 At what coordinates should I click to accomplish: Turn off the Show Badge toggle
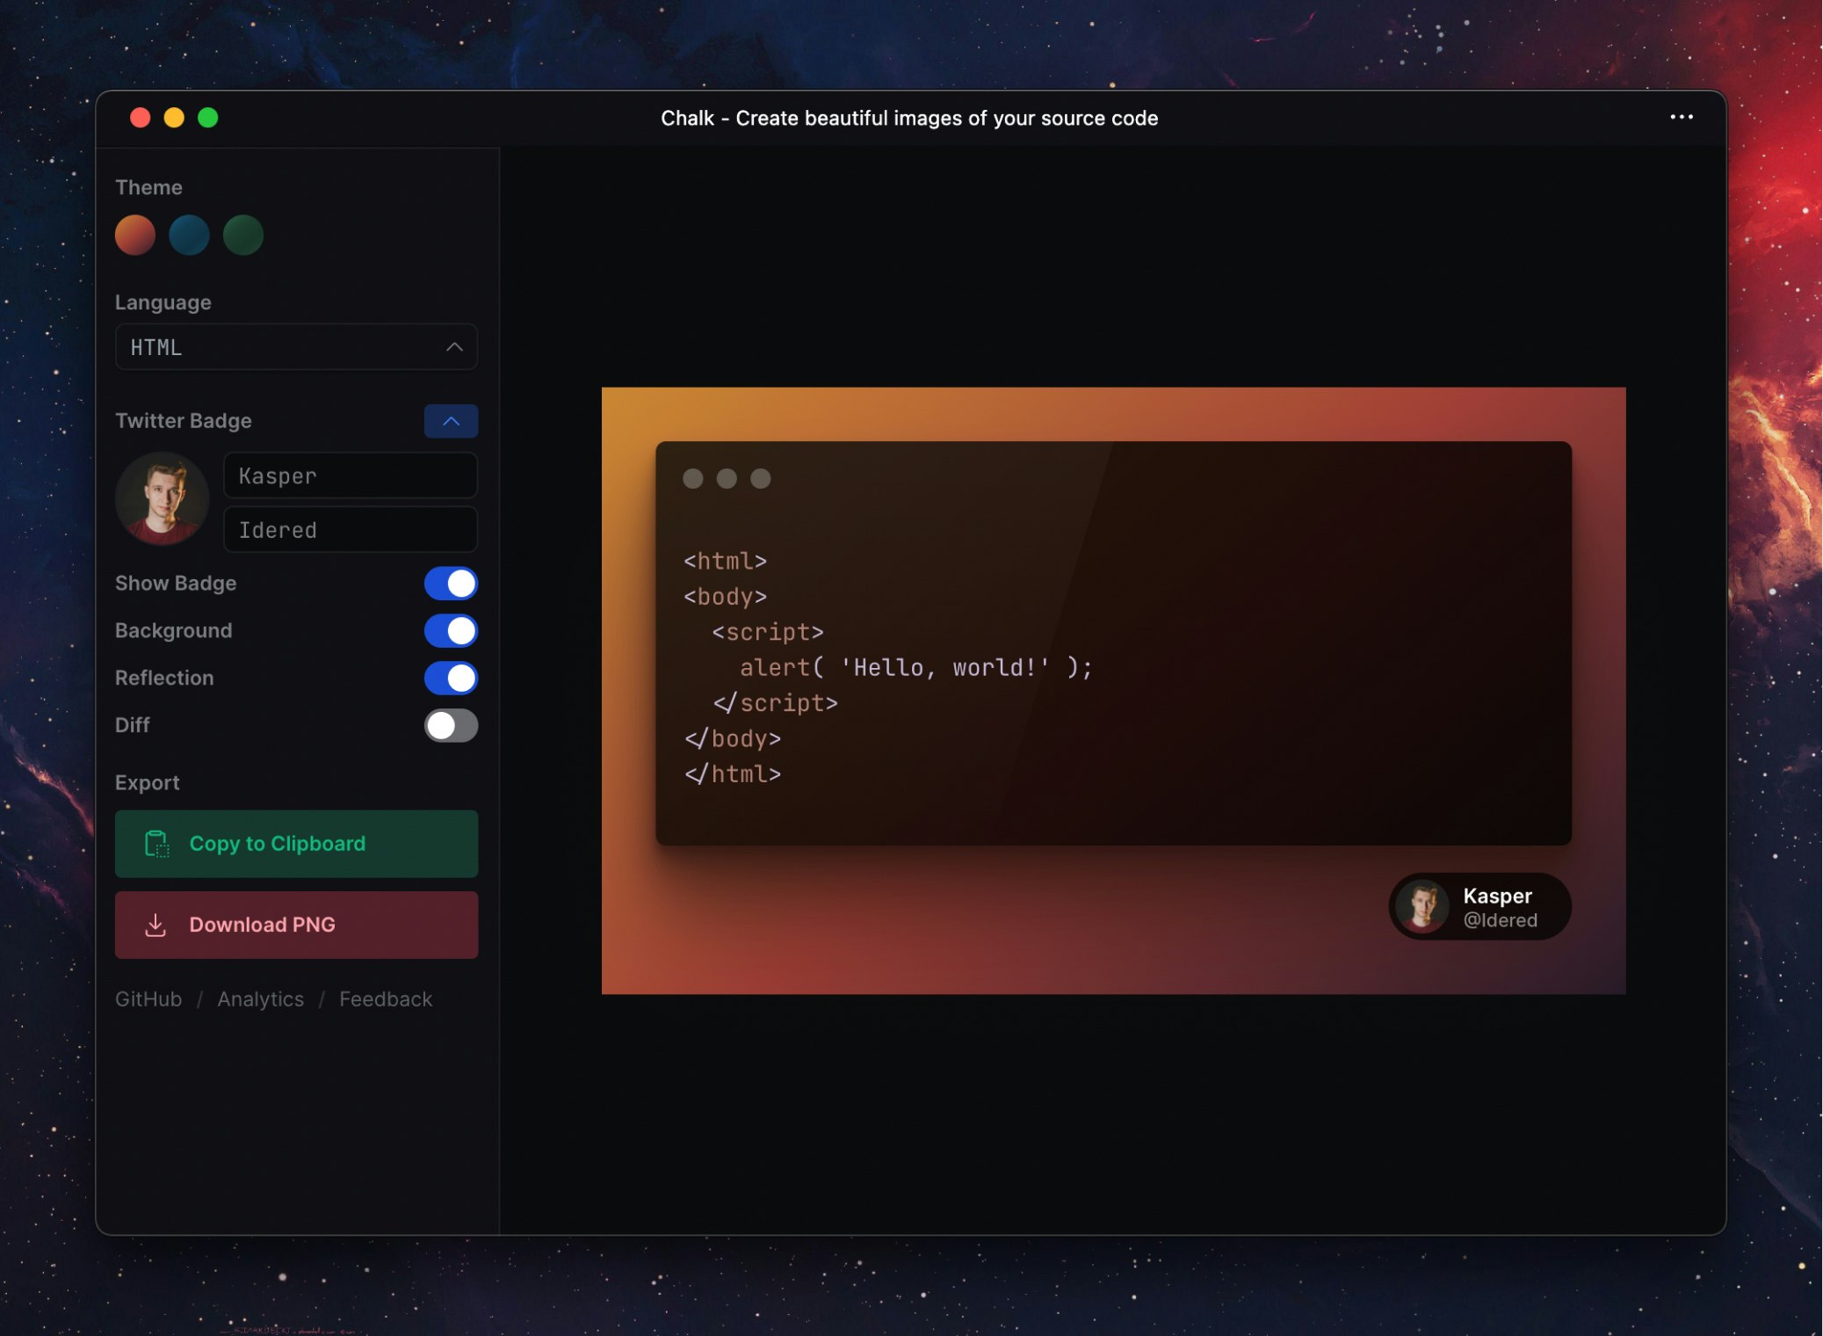[x=451, y=584]
